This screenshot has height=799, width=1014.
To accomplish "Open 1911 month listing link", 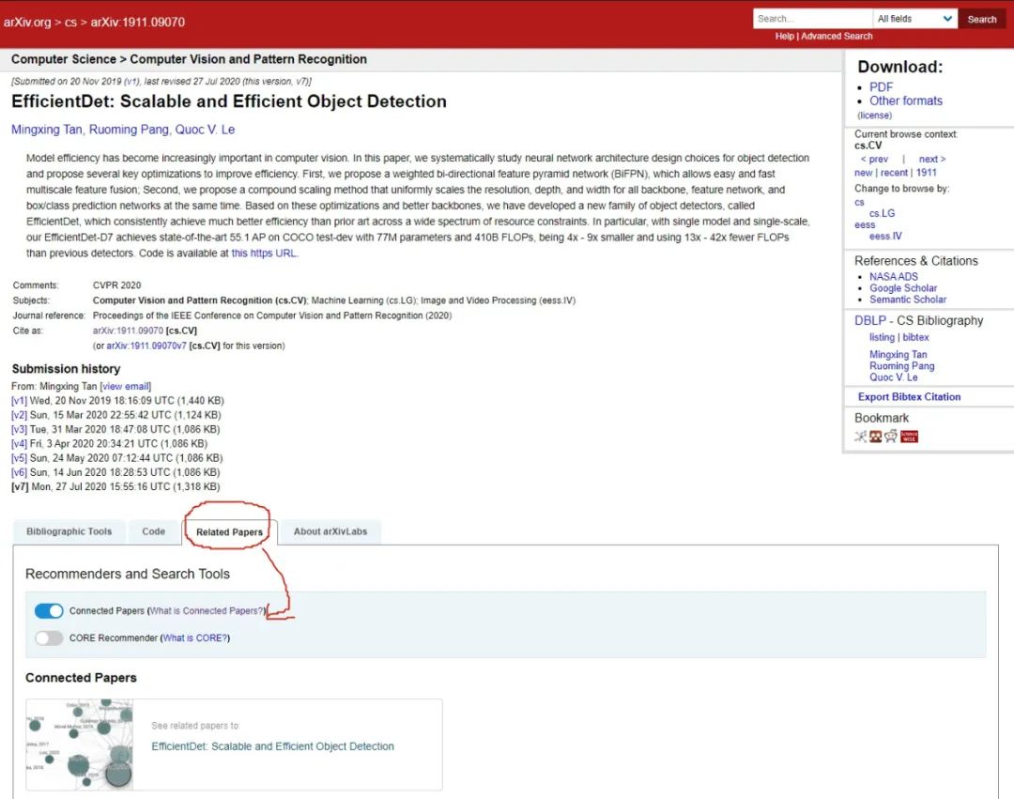I will pyautogui.click(x=926, y=173).
